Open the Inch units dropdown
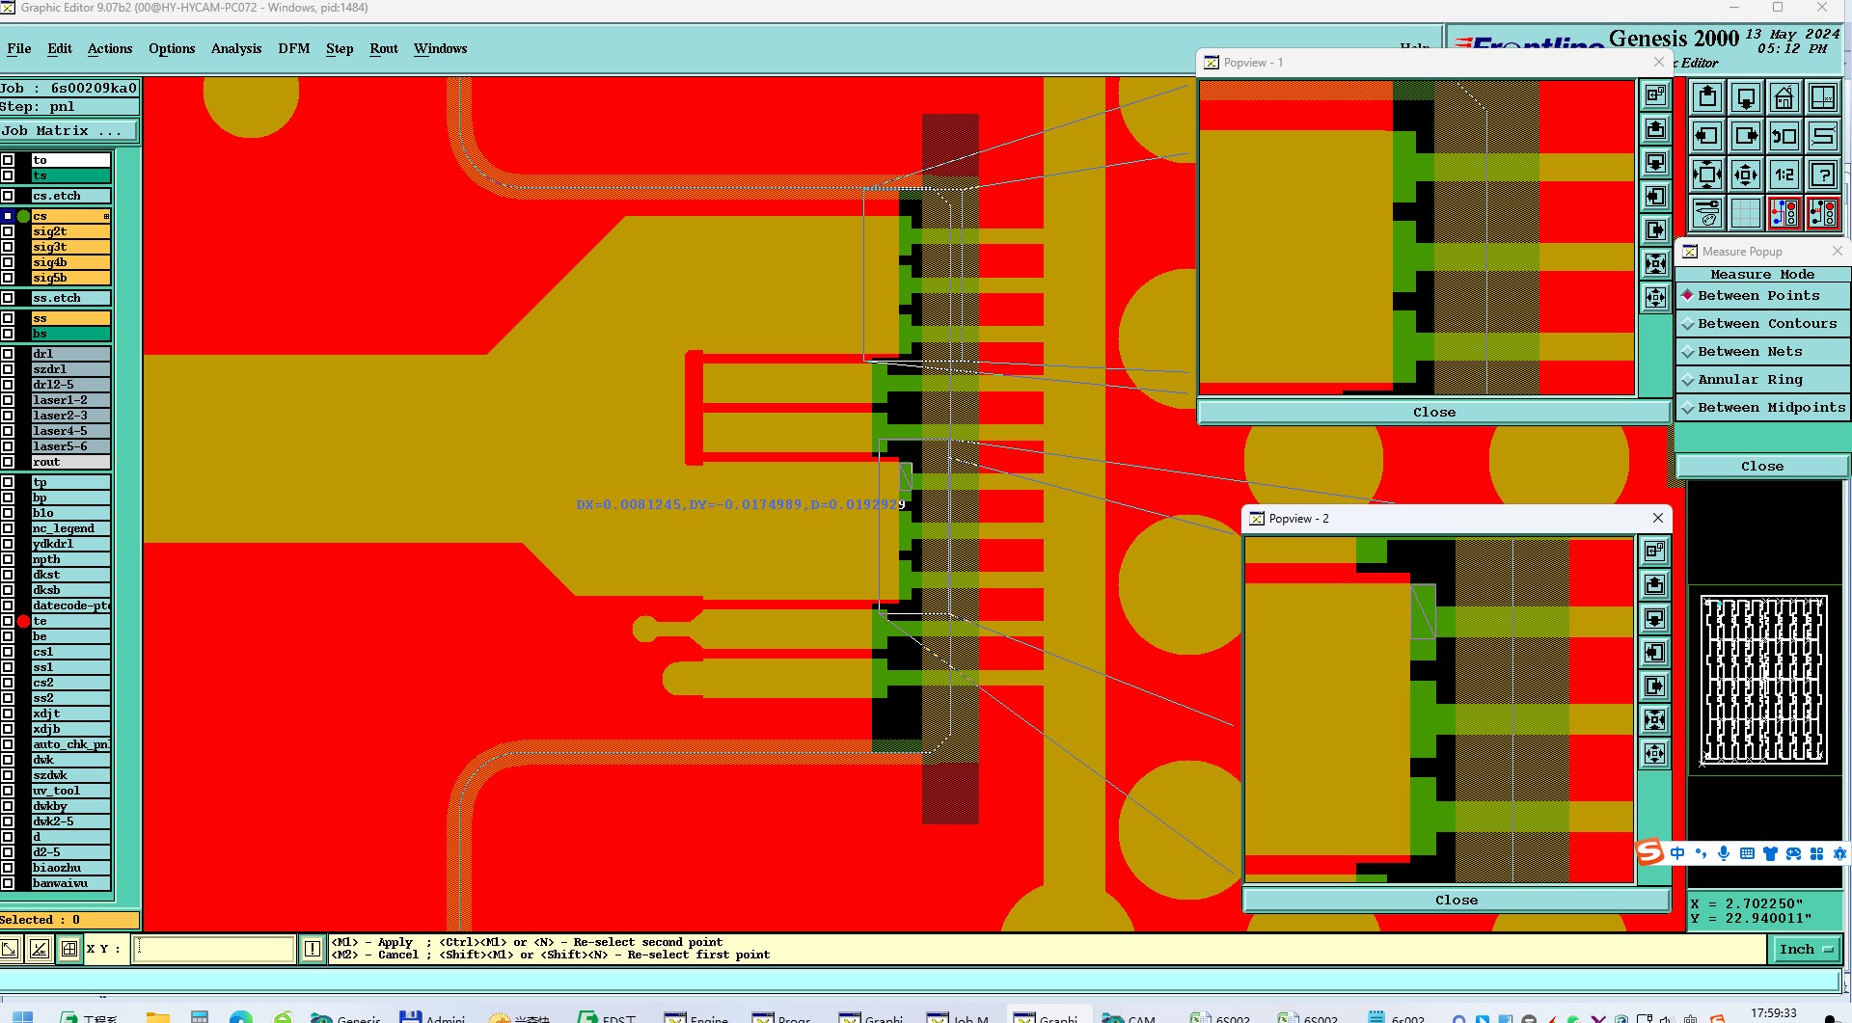 1806,950
